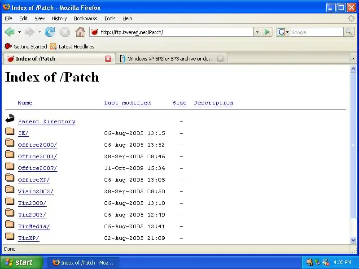The height and width of the screenshot is (269, 359).
Task: Click the folder icon beside Office2000/
Action: 10,143
